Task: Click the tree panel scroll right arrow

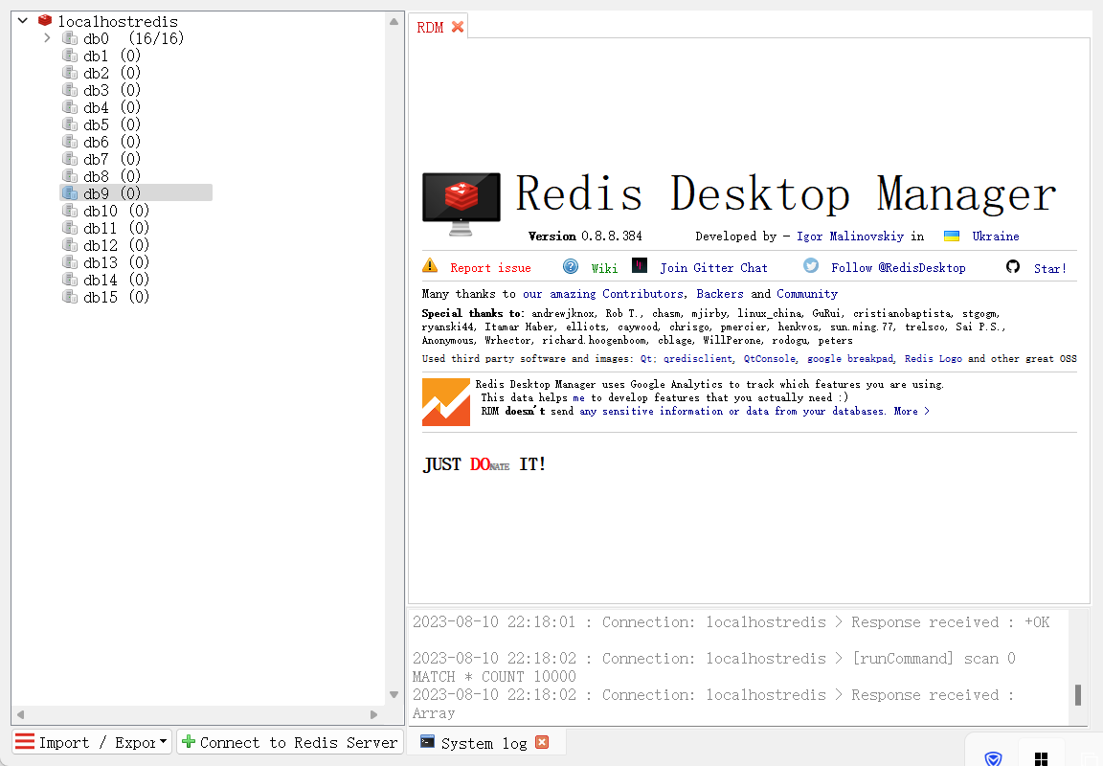Action: tap(373, 714)
